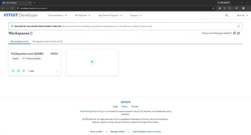Click the third app icon in workspace card
251x135 pixels.
click(24, 71)
